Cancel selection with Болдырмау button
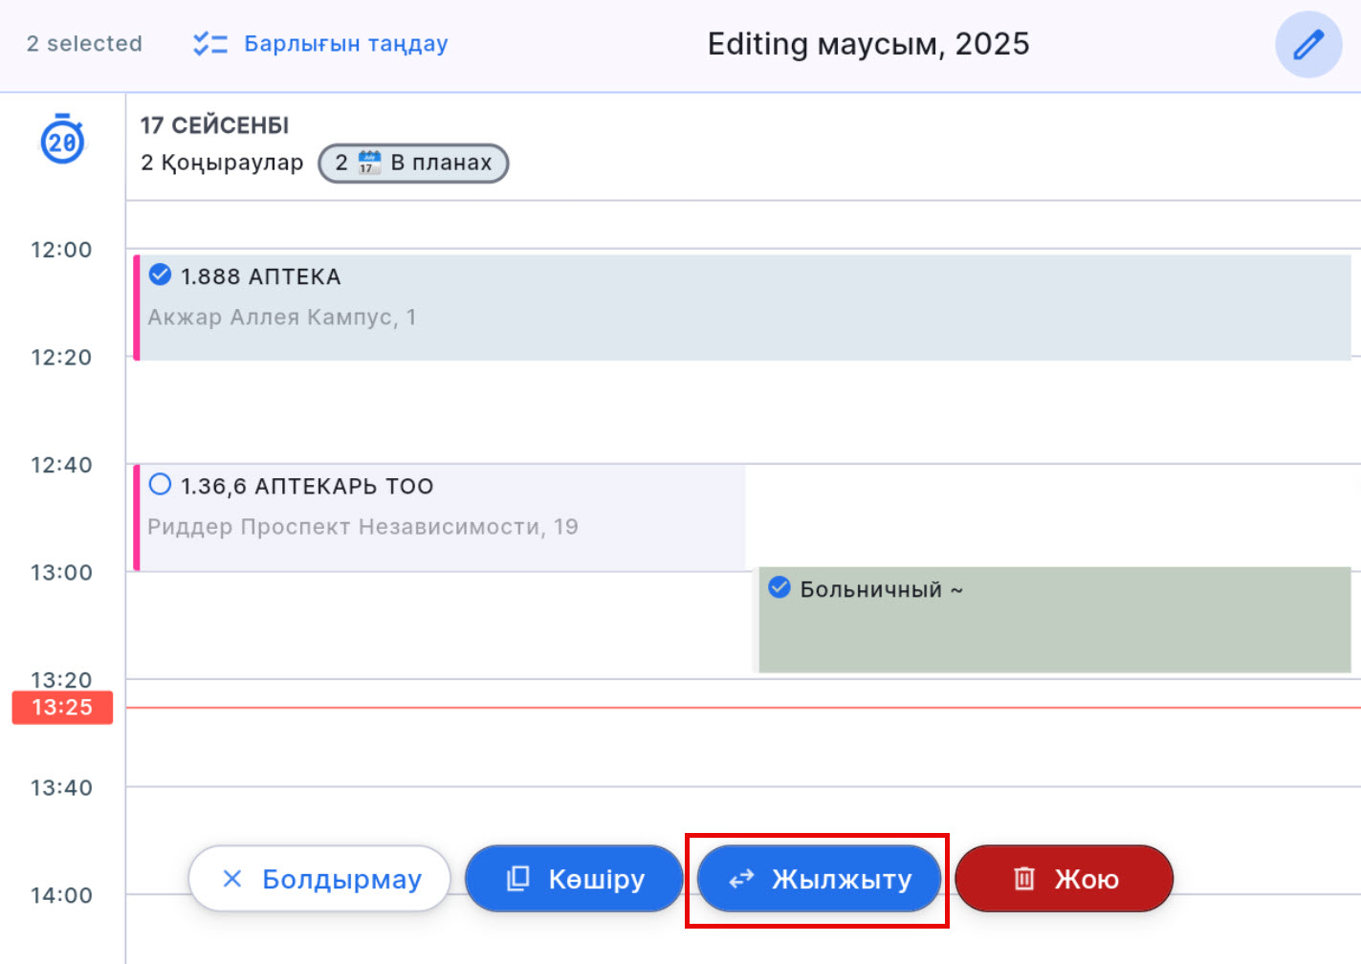 pos(319,878)
